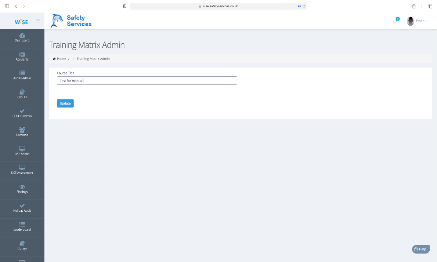Click the Safety Services dolphin logo
Image resolution: width=437 pixels, height=262 pixels.
pyautogui.click(x=71, y=21)
